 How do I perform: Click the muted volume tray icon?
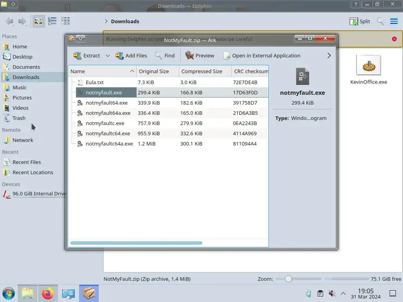click(x=332, y=293)
